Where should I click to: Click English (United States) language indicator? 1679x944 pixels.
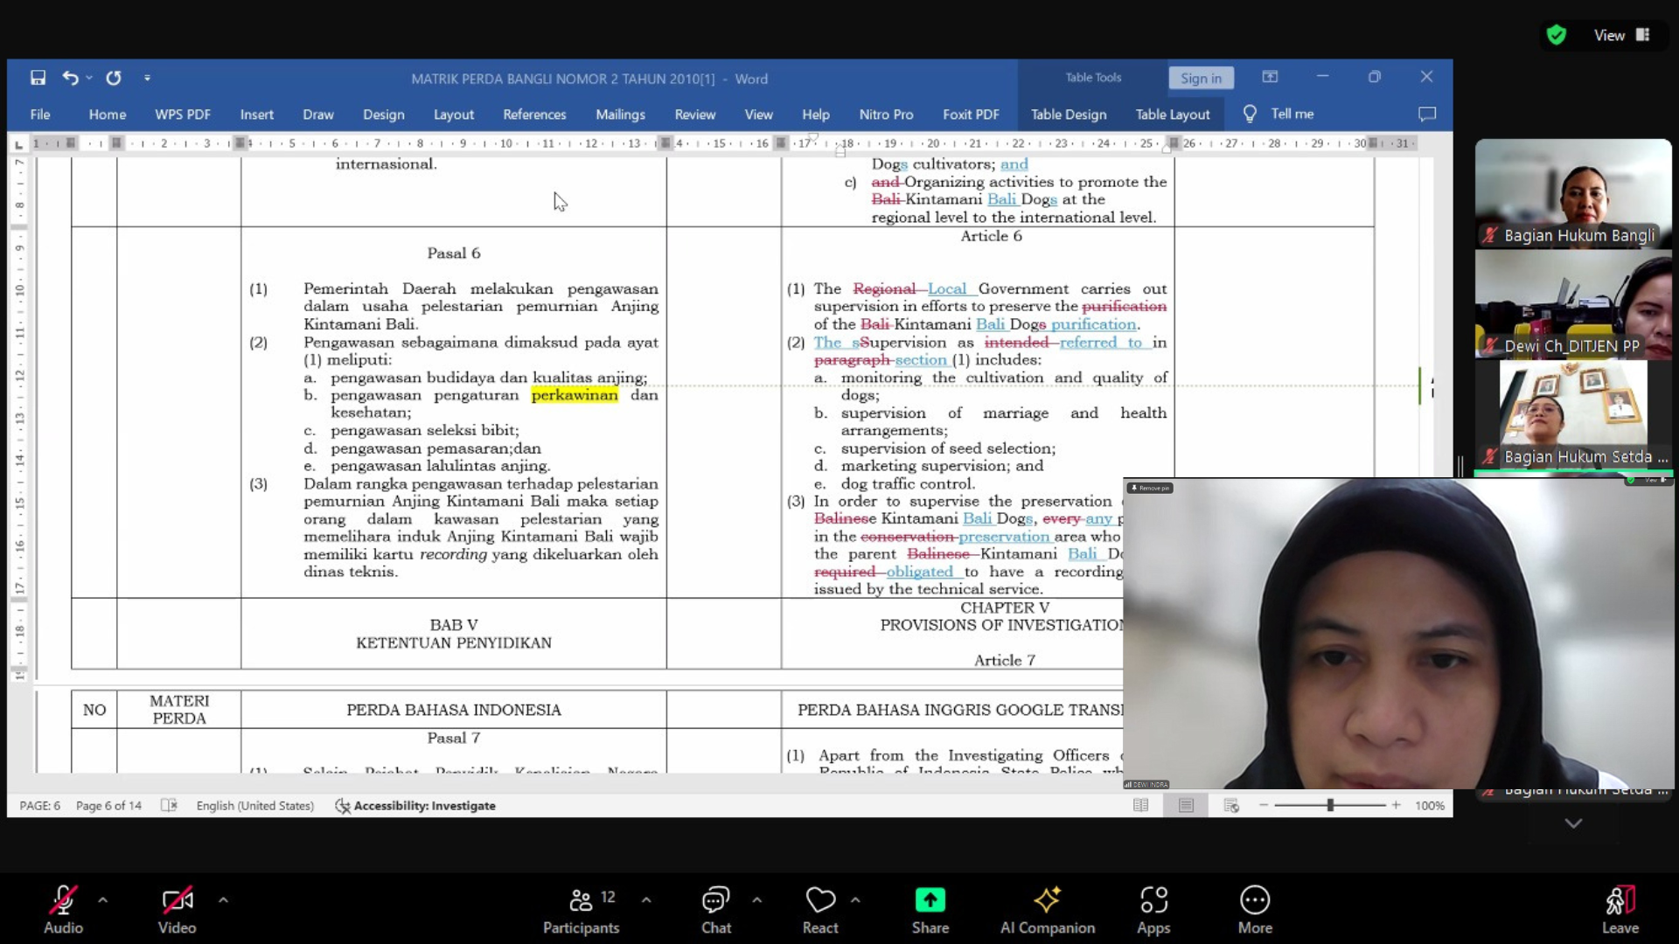tap(254, 806)
